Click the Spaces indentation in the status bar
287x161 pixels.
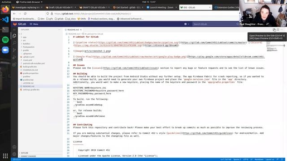237,159
